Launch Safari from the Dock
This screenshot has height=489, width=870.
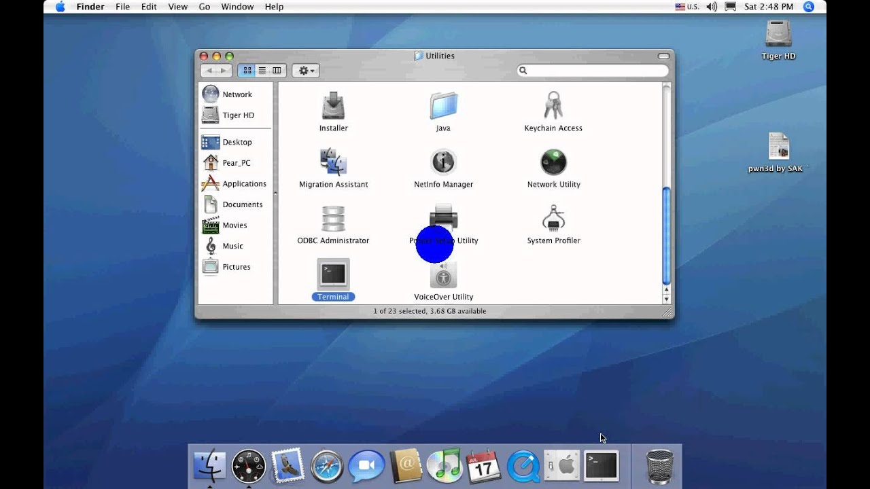(x=327, y=467)
